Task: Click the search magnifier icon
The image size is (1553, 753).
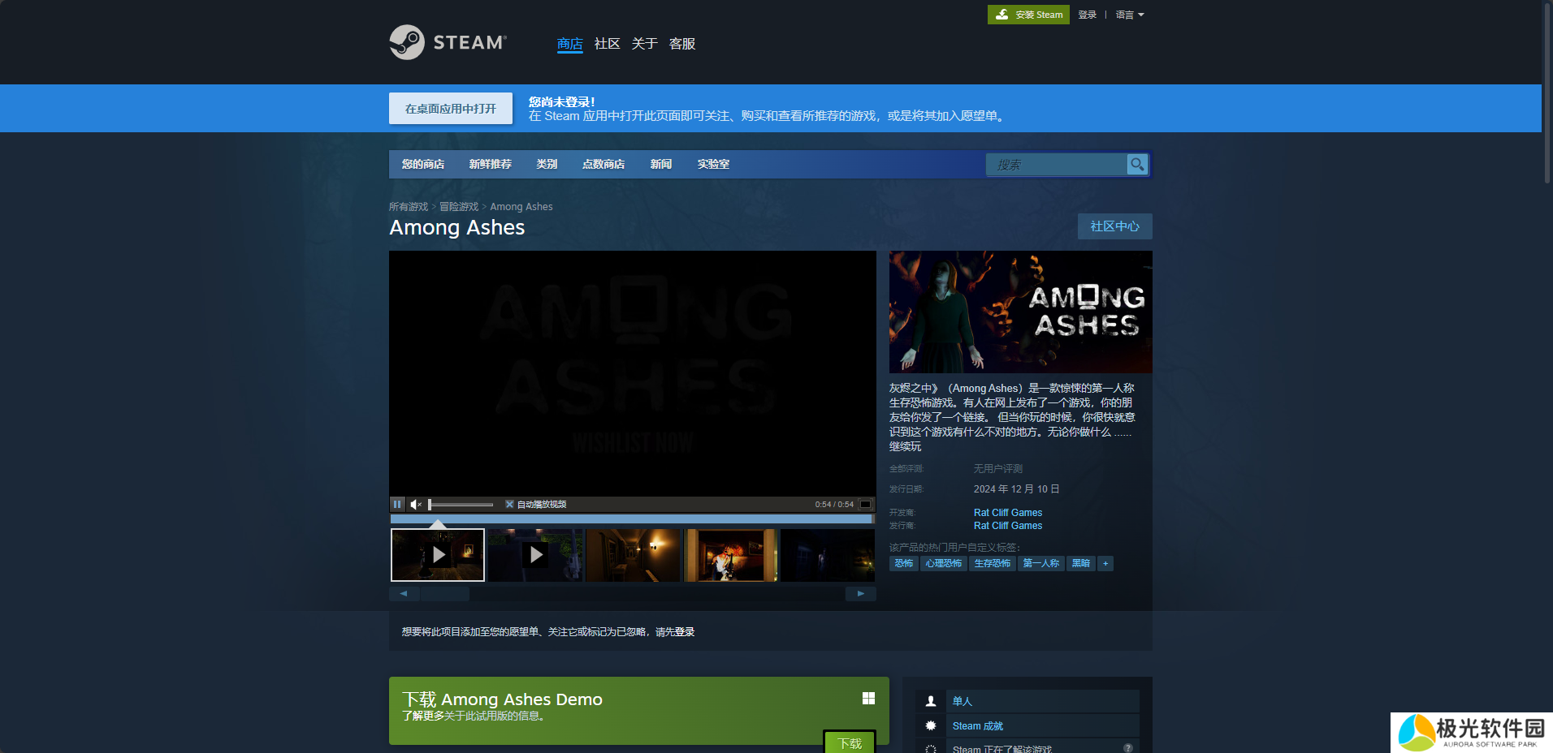Action: click(x=1137, y=165)
